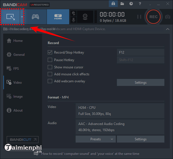Enable Add webcam overlay checkbox
The height and width of the screenshot is (159, 173).
50,81
